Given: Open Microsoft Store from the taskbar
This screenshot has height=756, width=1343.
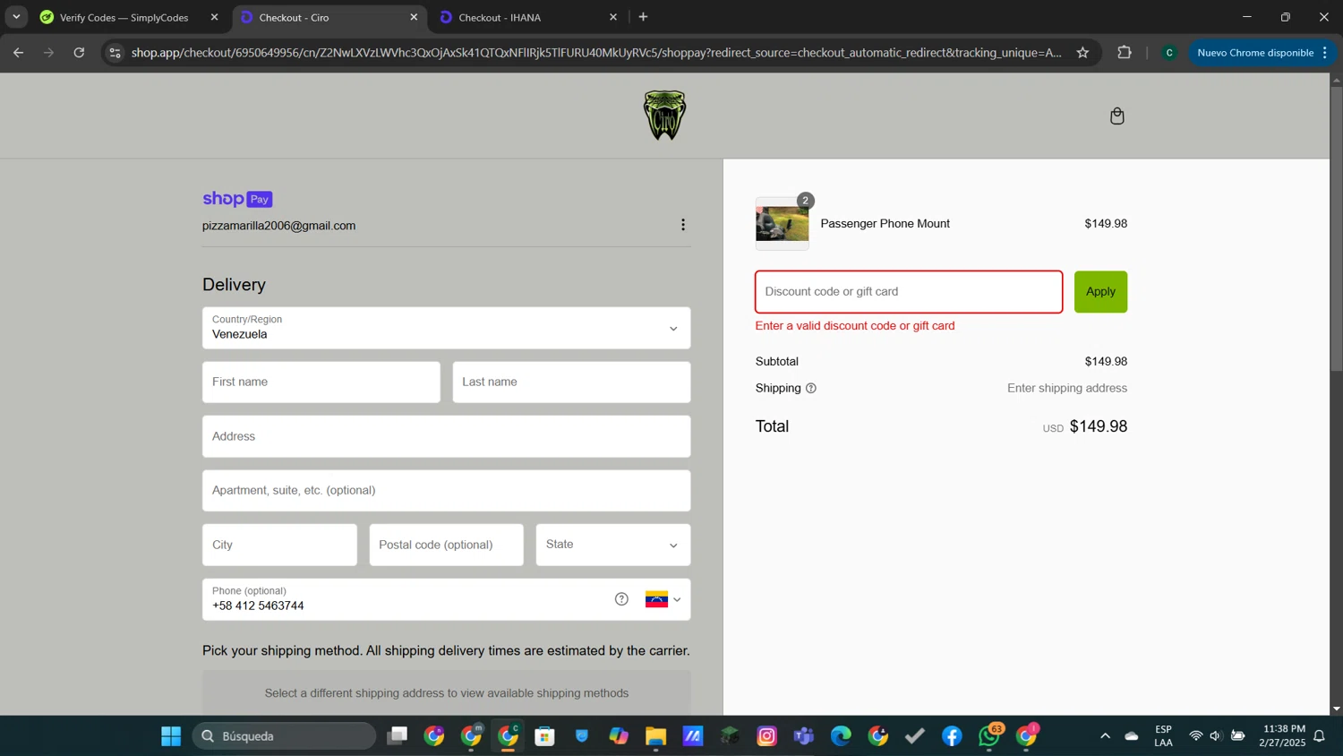Looking at the screenshot, I should tap(544, 736).
